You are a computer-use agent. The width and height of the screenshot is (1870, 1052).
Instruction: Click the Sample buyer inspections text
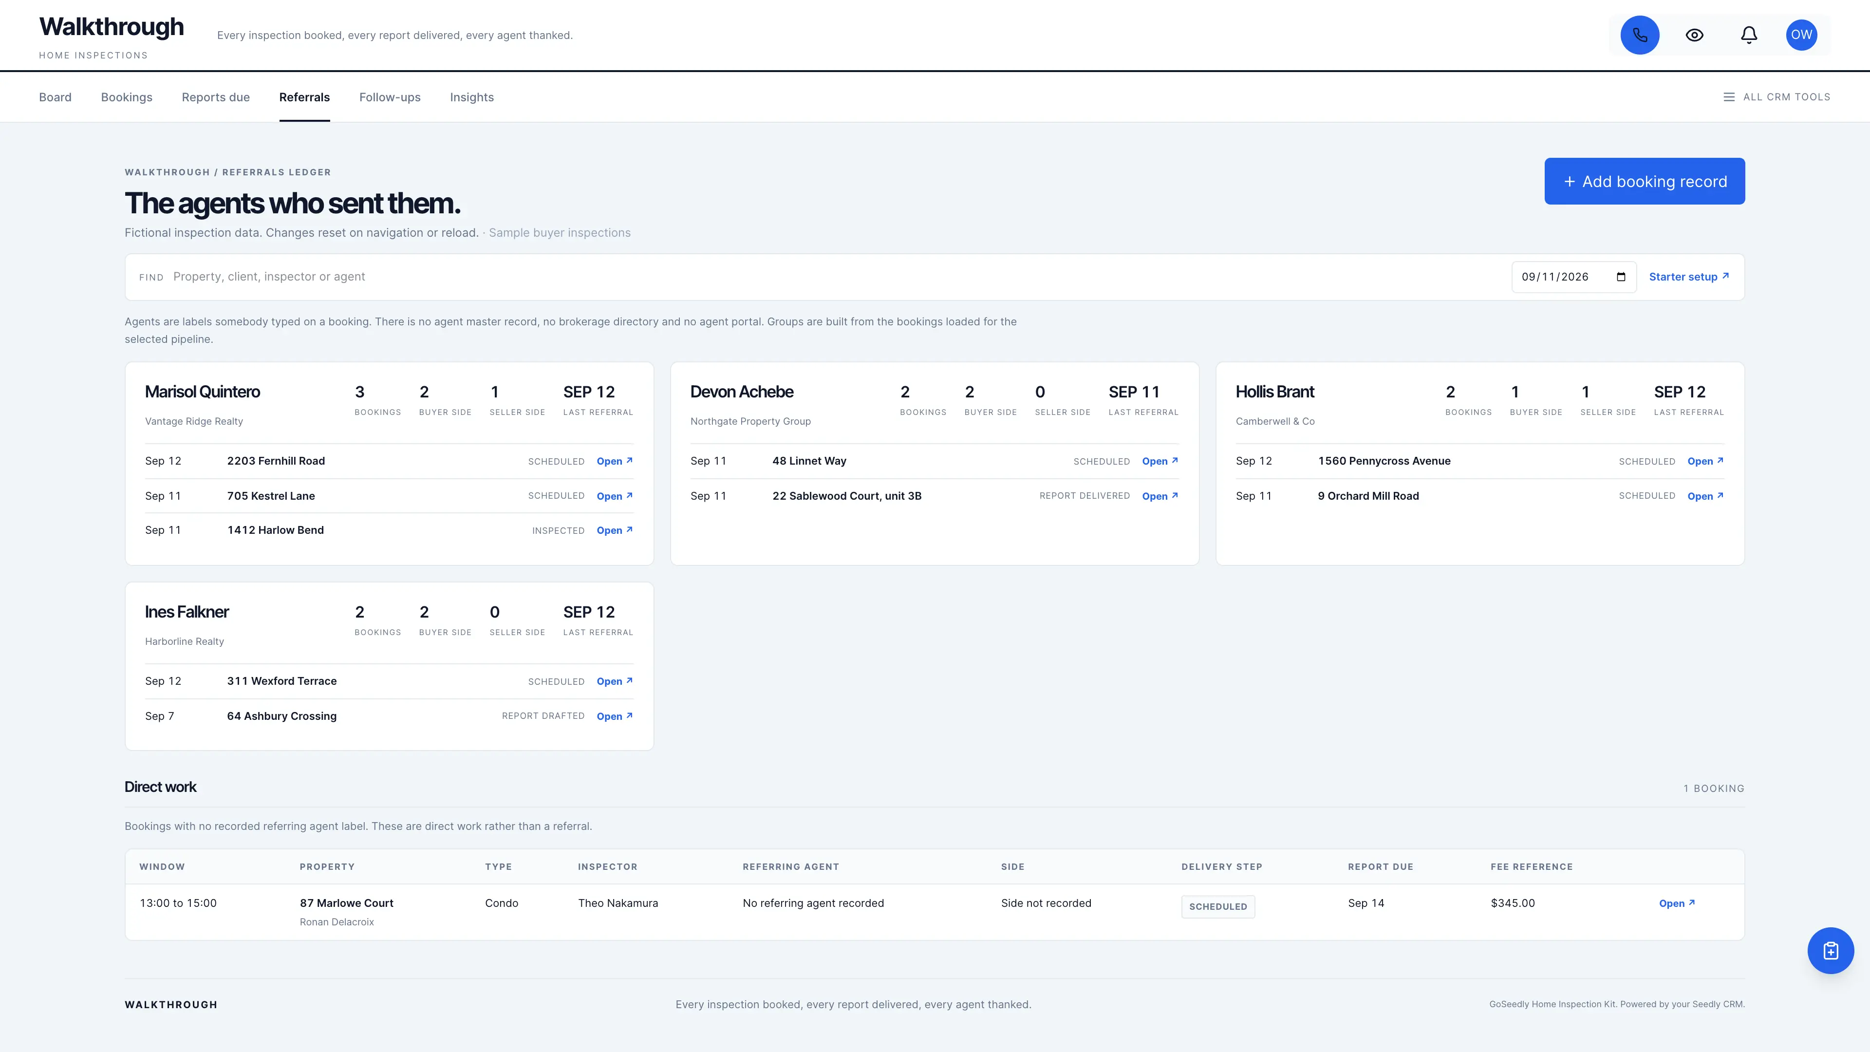click(559, 232)
